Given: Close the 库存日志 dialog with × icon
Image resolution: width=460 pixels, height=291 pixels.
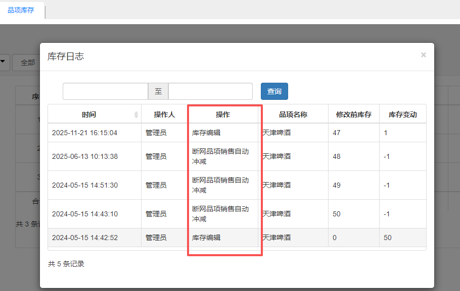Looking at the screenshot, I should [423, 55].
